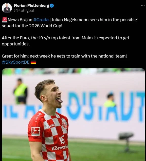Click the blue verified badge
The width and height of the screenshot is (146, 161).
point(52,6)
